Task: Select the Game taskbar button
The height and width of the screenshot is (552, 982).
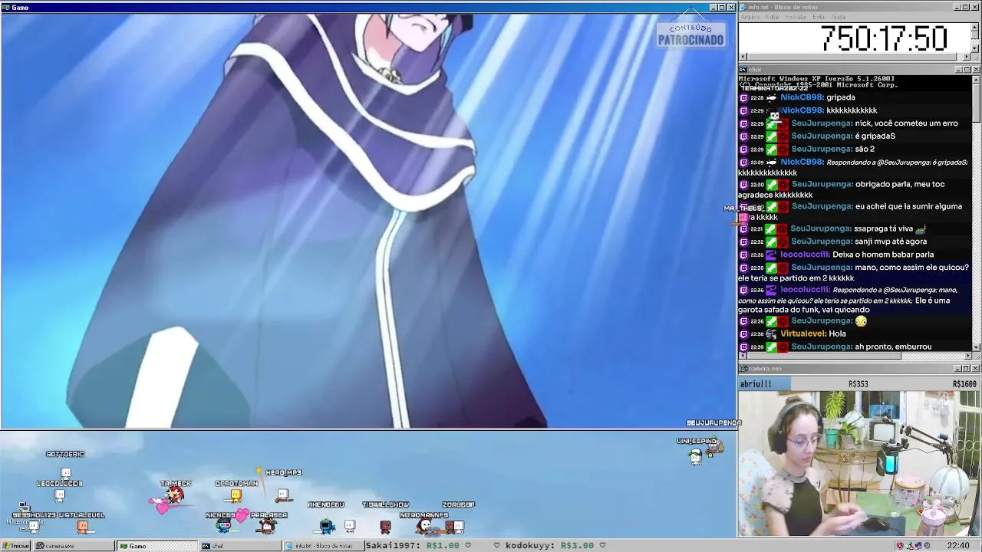Action: pos(157,546)
